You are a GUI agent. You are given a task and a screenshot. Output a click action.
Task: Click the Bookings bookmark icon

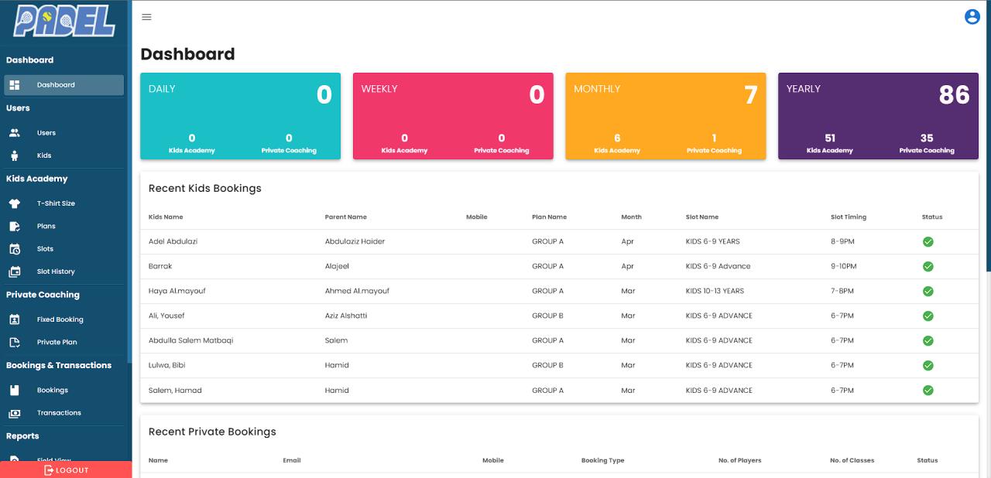coord(15,391)
